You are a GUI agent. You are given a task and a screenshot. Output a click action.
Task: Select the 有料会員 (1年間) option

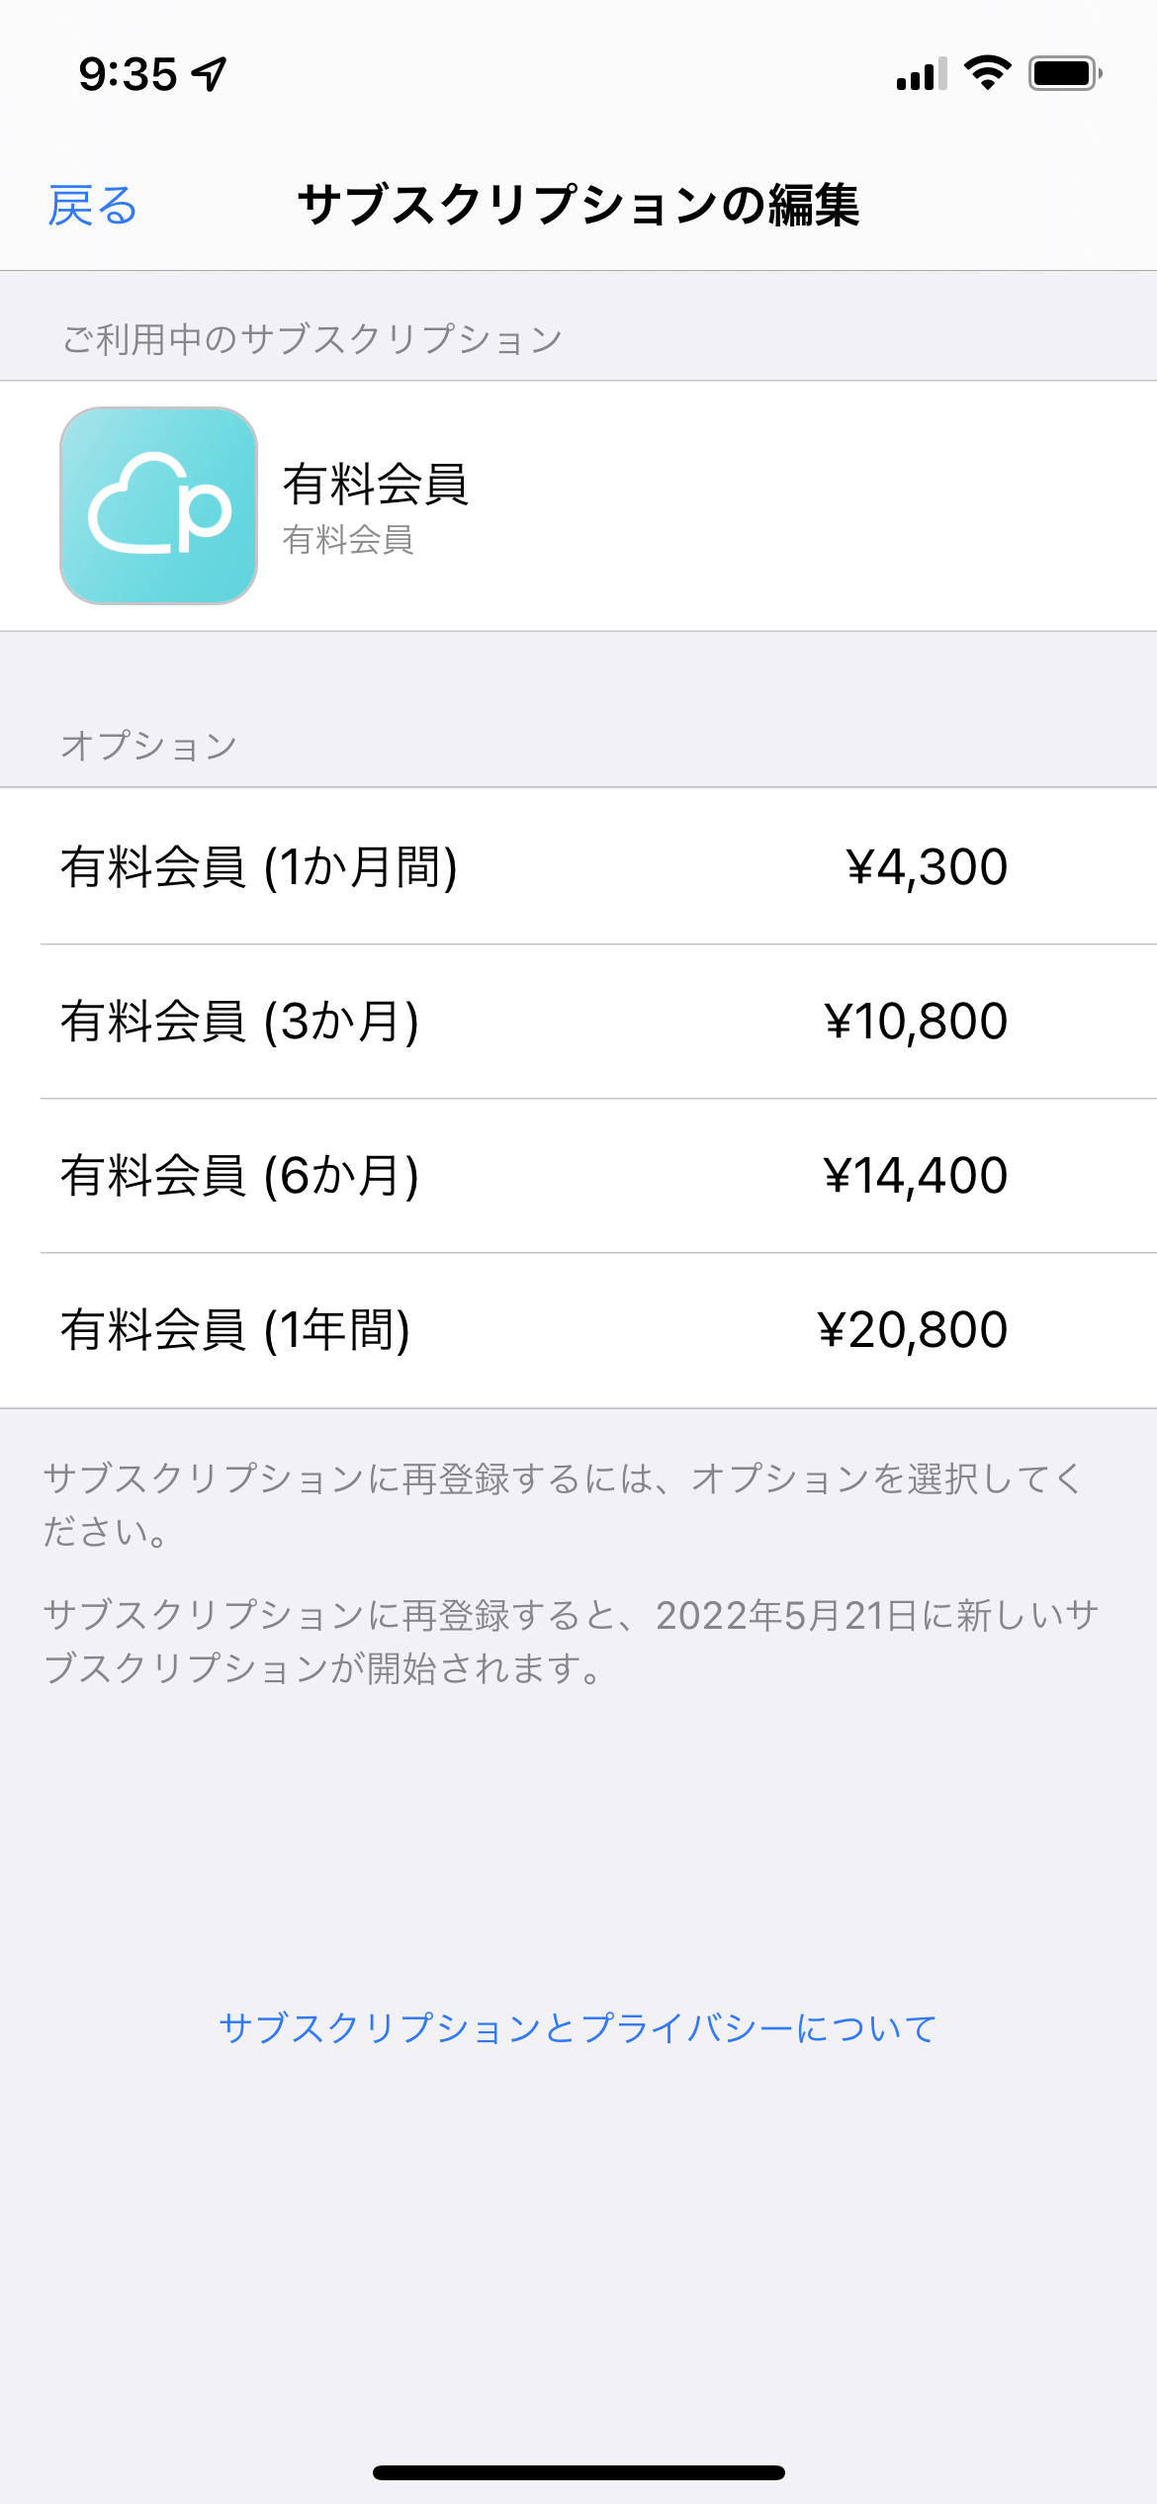tap(235, 1329)
